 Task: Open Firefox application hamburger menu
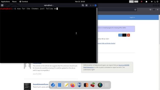pyautogui.click(x=157, y=9)
